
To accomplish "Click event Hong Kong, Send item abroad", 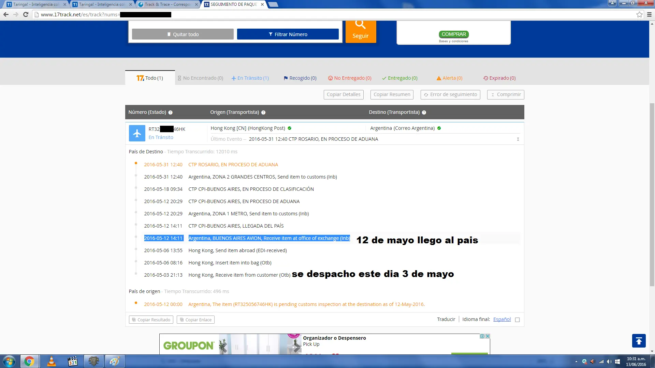I will tap(237, 250).
